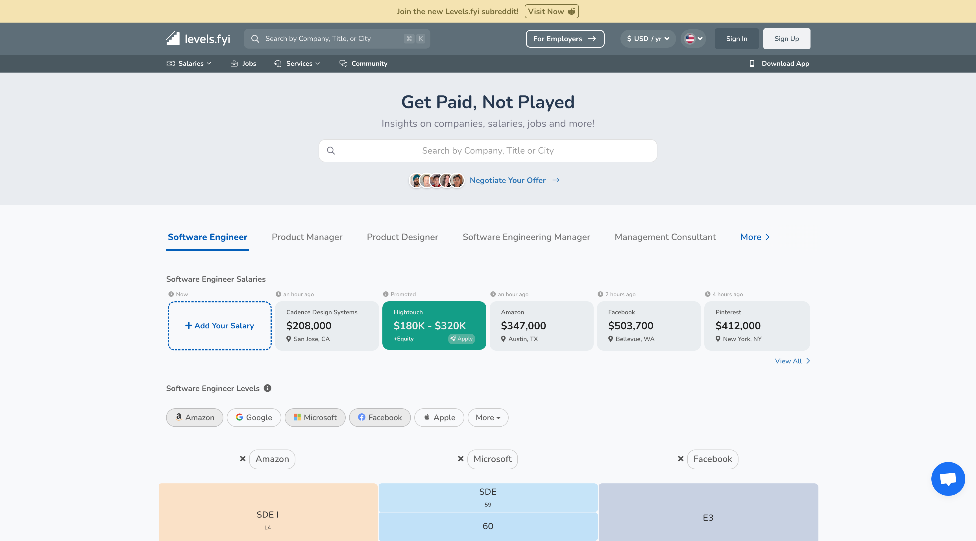This screenshot has height=541, width=976.
Task: Remove the Amazon column with X icon
Action: (x=243, y=459)
